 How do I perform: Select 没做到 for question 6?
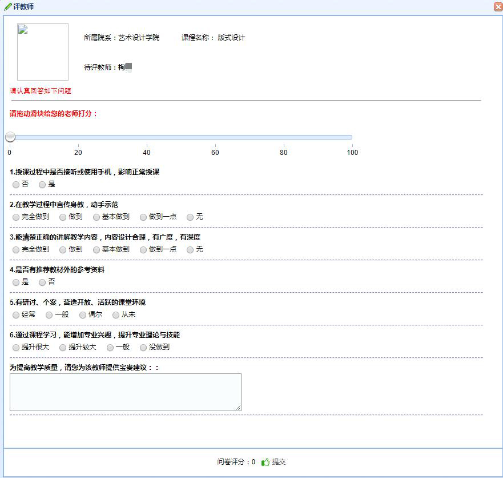point(143,348)
